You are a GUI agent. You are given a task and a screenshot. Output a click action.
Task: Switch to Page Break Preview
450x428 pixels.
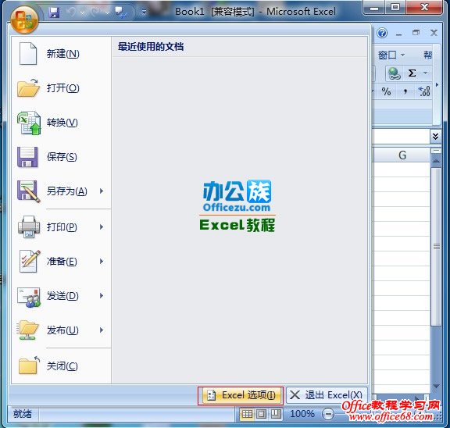coord(276,414)
